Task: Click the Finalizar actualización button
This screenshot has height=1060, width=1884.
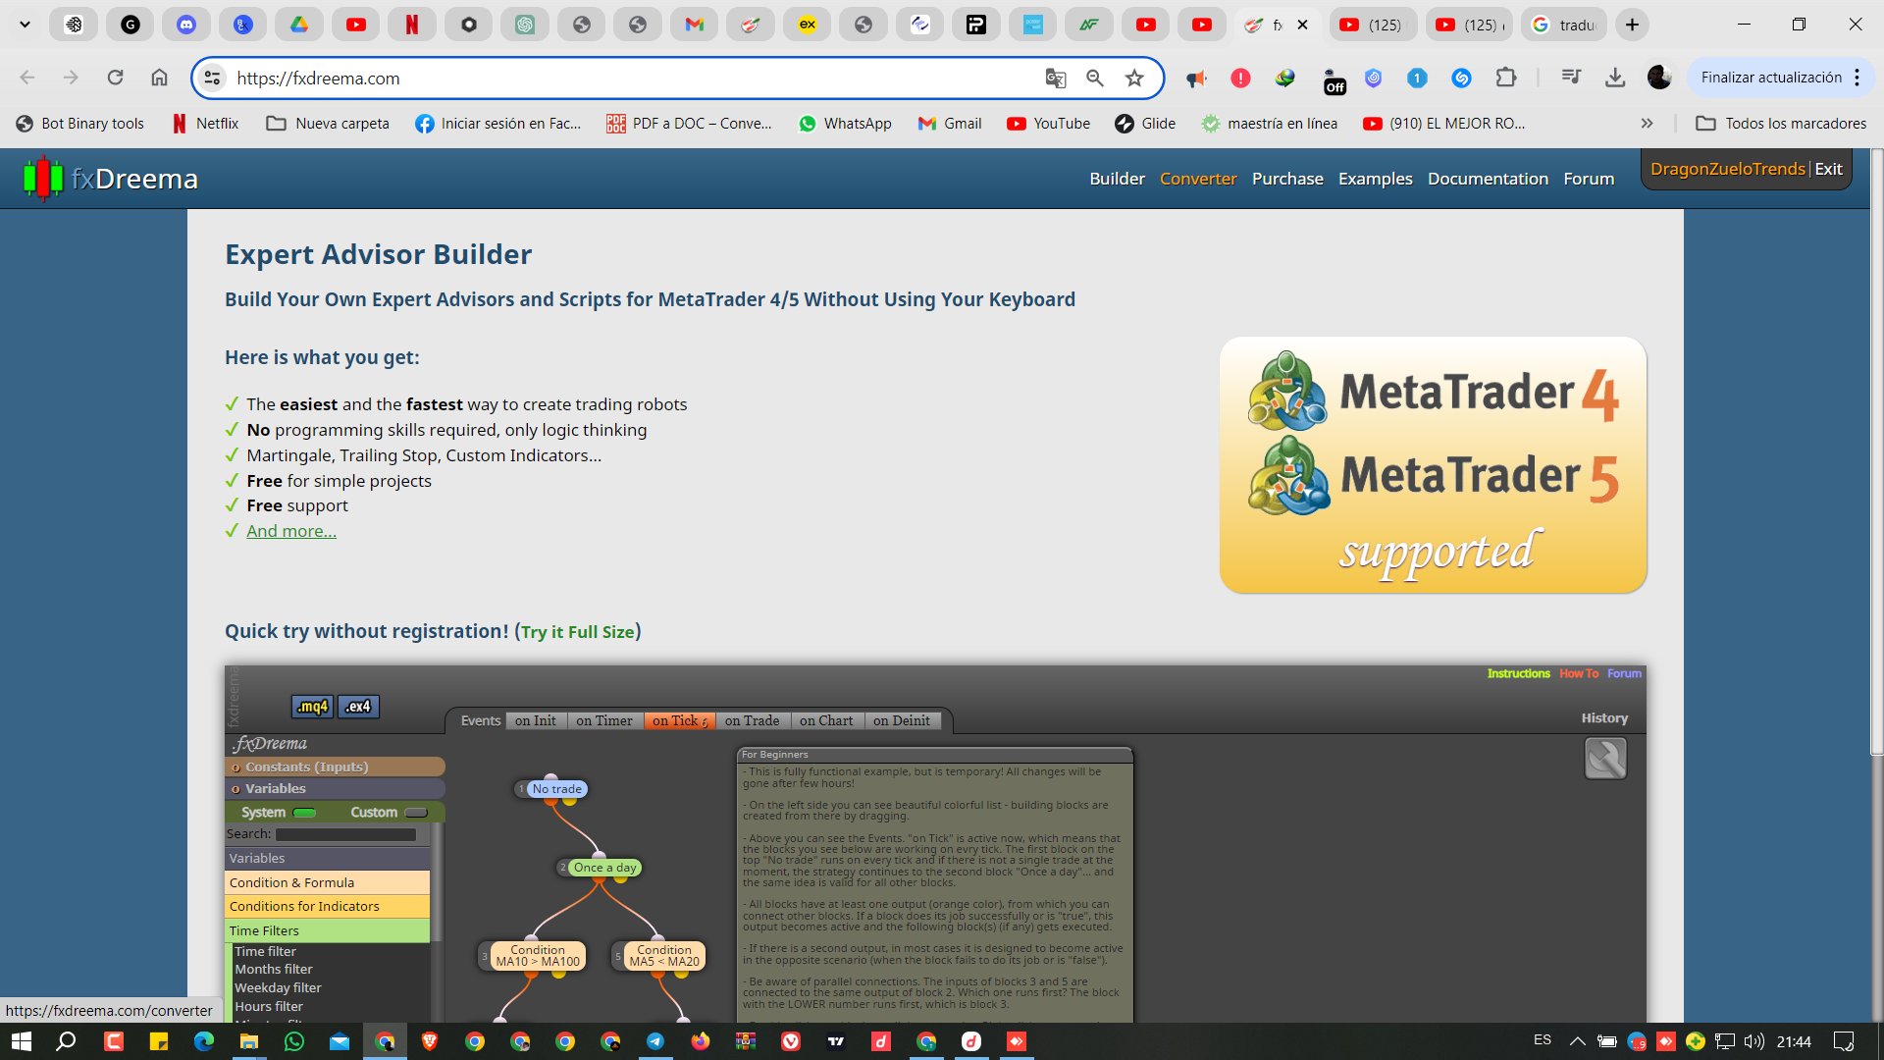Action: click(1771, 78)
